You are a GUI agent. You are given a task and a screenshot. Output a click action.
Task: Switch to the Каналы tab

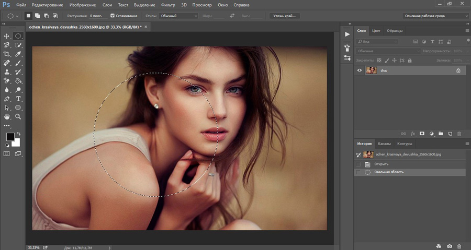[x=384, y=144]
